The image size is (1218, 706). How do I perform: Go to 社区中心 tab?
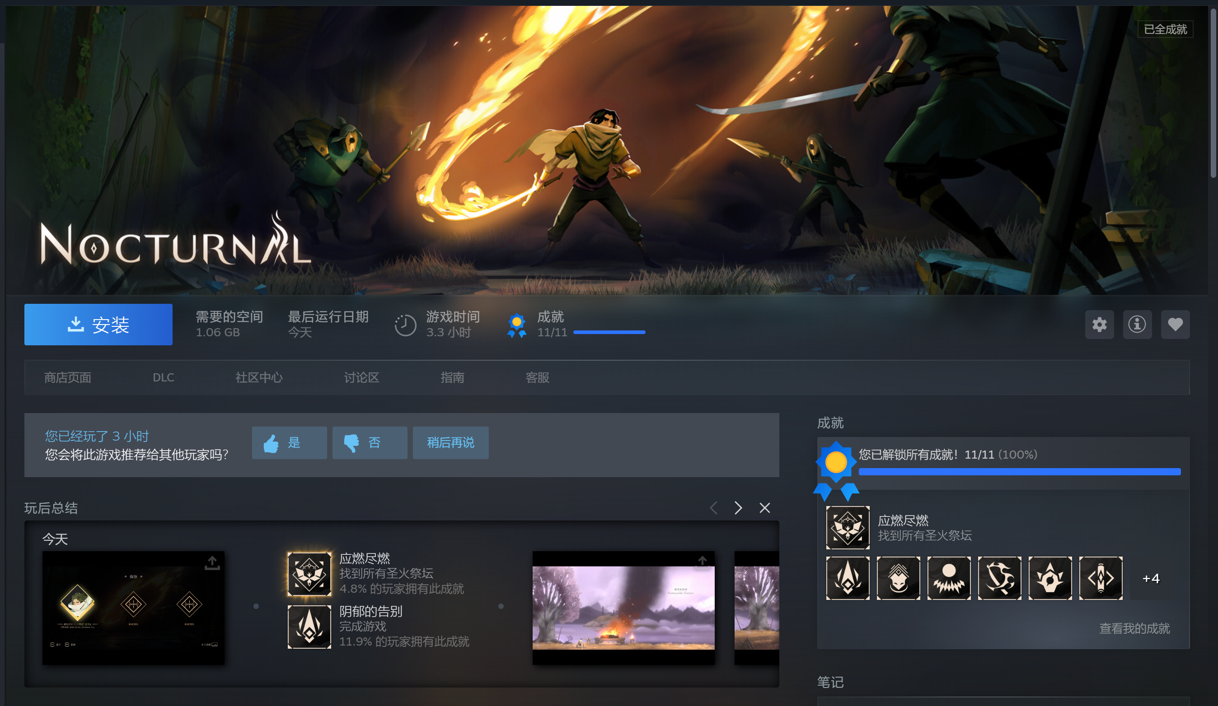tap(259, 378)
